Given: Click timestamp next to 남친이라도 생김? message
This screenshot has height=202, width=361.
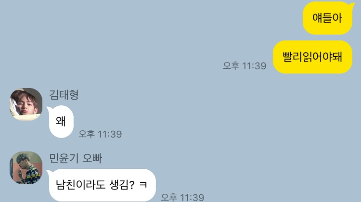Looking at the screenshot, I should [x=182, y=198].
